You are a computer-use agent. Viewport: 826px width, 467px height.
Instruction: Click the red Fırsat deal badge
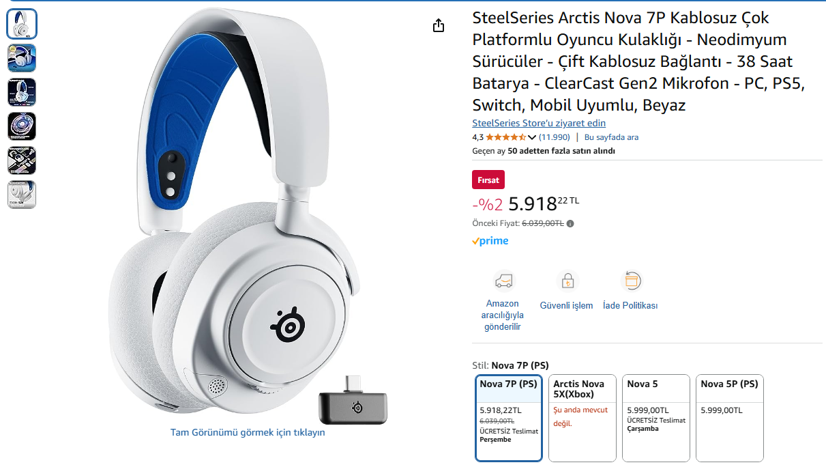pyautogui.click(x=488, y=180)
